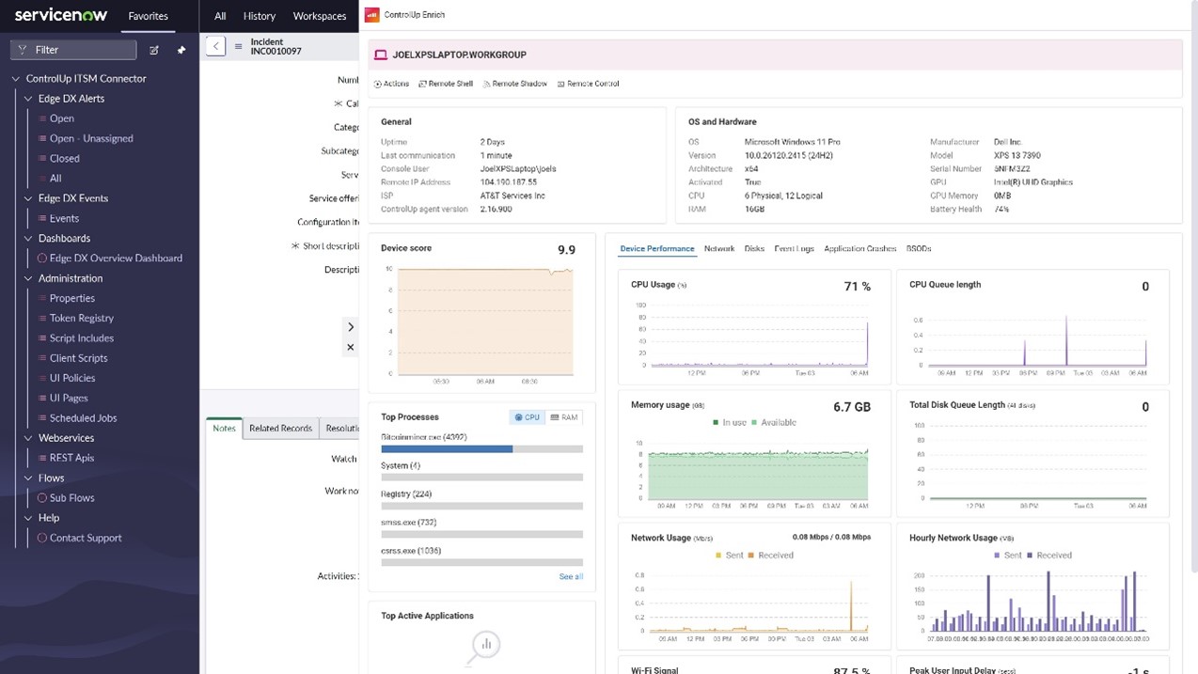Switch to the Network tab
Viewport: 1198px width, 674px height.
click(719, 249)
